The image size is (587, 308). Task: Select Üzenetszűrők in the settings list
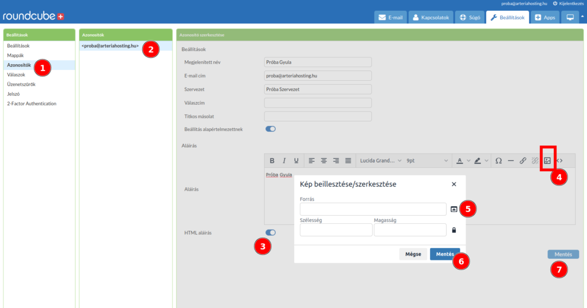tap(21, 84)
